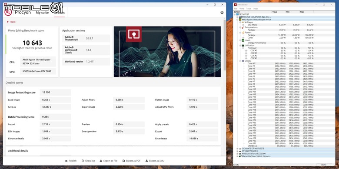Click the Sensor column header in HWMonitor
The height and width of the screenshot is (169, 339).
pos(253,12)
